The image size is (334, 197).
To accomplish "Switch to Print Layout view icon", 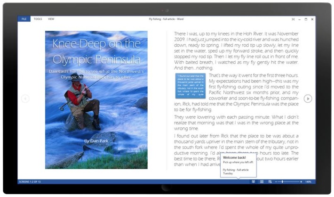I will coord(262,181).
